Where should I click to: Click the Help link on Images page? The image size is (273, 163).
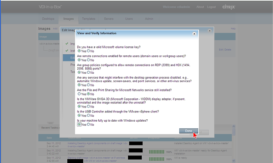pos(233,28)
